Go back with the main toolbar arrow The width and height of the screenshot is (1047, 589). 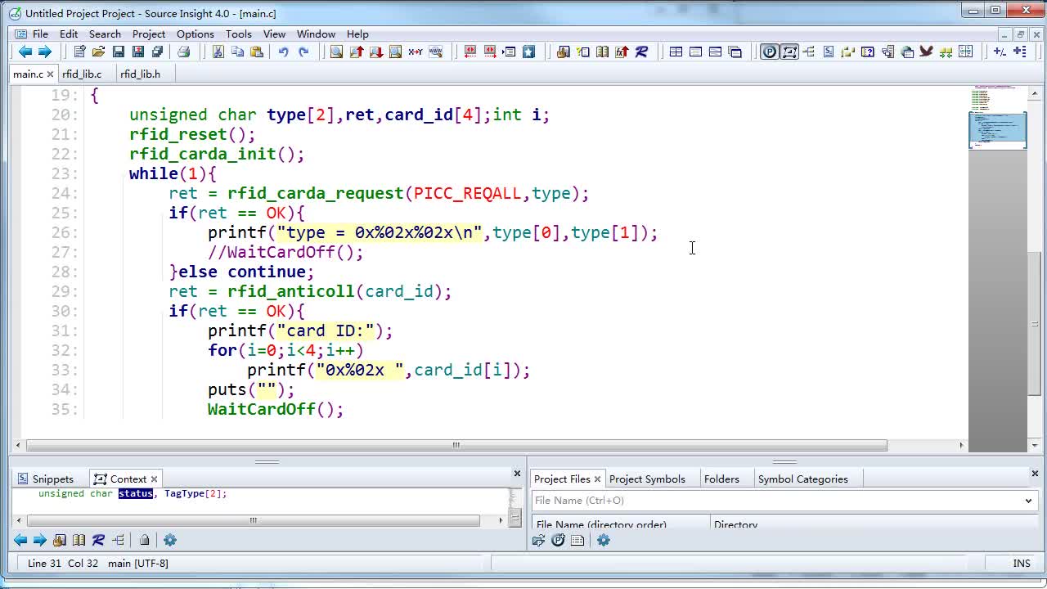coord(25,52)
